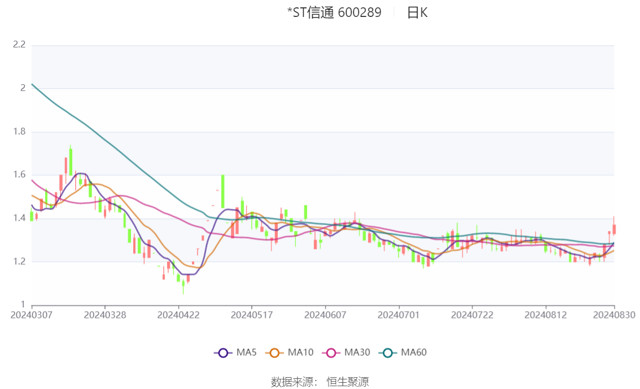Click the x-axis date 20240830
Image resolution: width=640 pixels, height=389 pixels.
(x=614, y=315)
